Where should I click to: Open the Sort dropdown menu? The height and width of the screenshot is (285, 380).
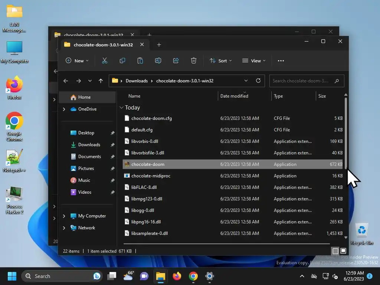point(220,60)
